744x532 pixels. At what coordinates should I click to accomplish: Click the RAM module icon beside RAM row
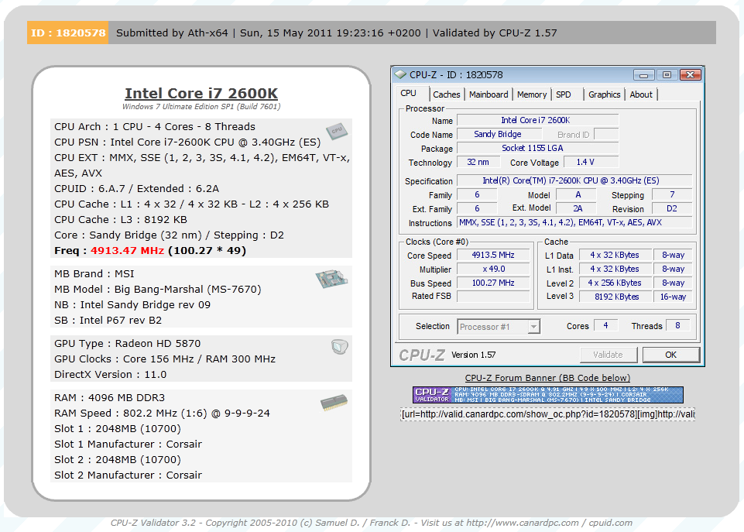[x=334, y=403]
